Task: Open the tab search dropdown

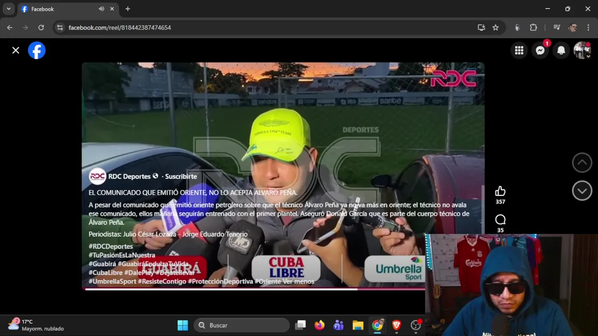Action: pos(8,9)
